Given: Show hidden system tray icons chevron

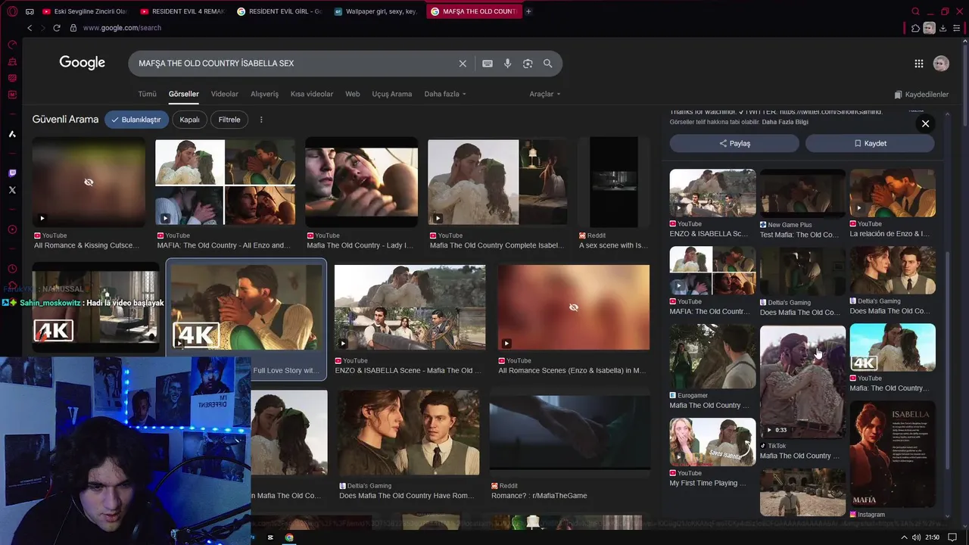Looking at the screenshot, I should coord(903,537).
